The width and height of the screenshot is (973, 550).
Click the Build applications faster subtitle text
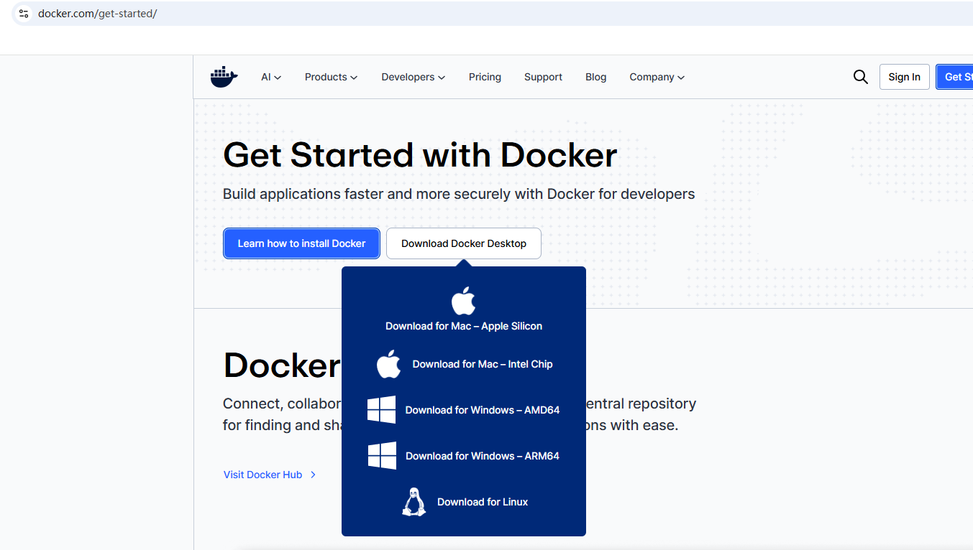click(x=459, y=194)
